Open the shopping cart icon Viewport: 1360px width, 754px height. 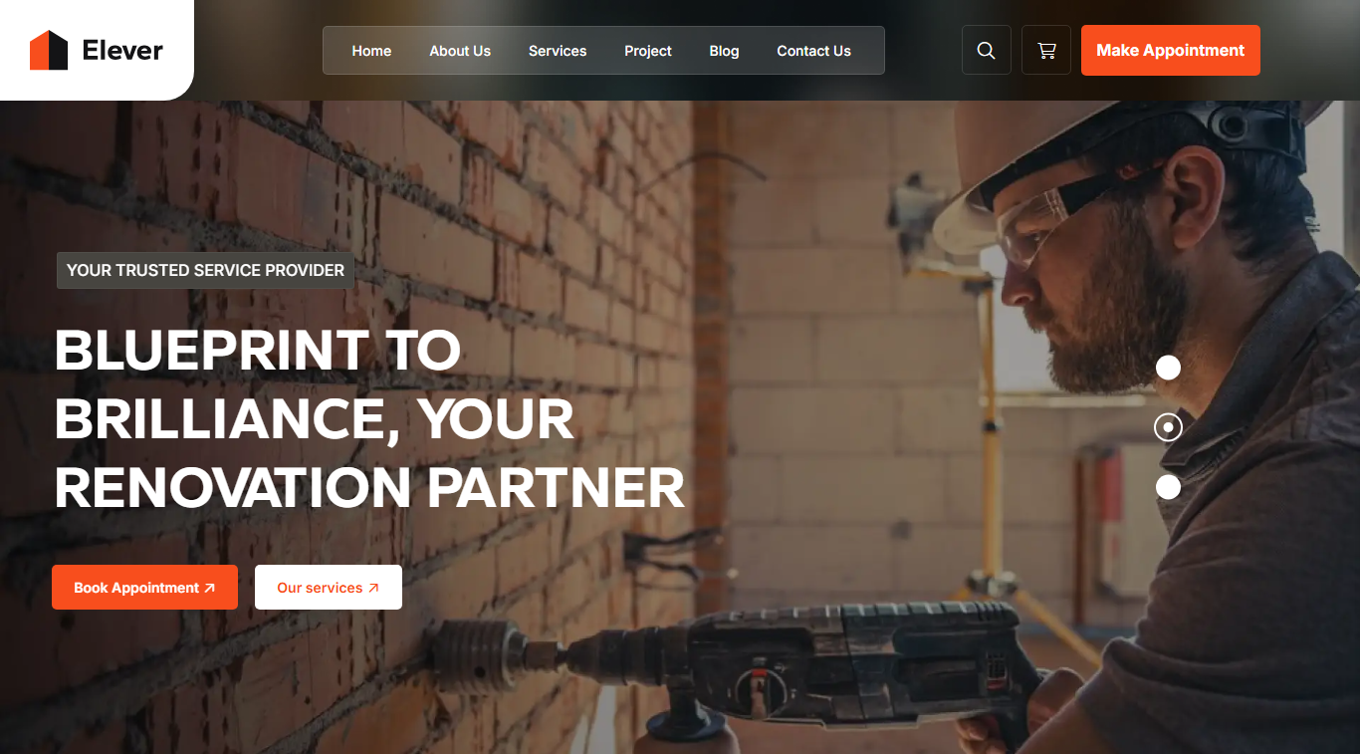pos(1046,51)
